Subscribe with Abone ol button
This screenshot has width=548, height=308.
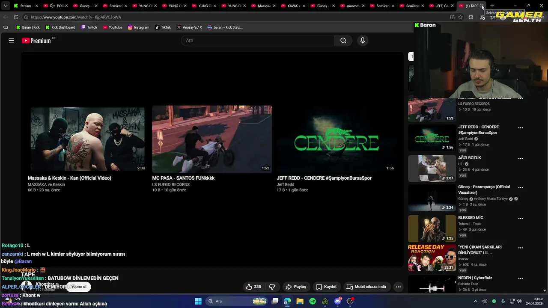click(78, 287)
